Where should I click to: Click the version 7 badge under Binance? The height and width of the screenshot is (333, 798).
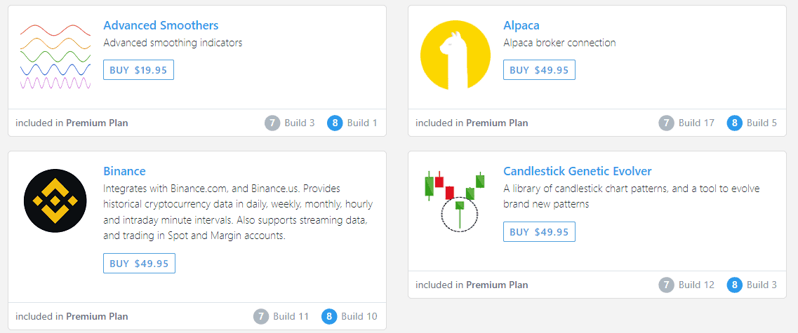pos(261,316)
